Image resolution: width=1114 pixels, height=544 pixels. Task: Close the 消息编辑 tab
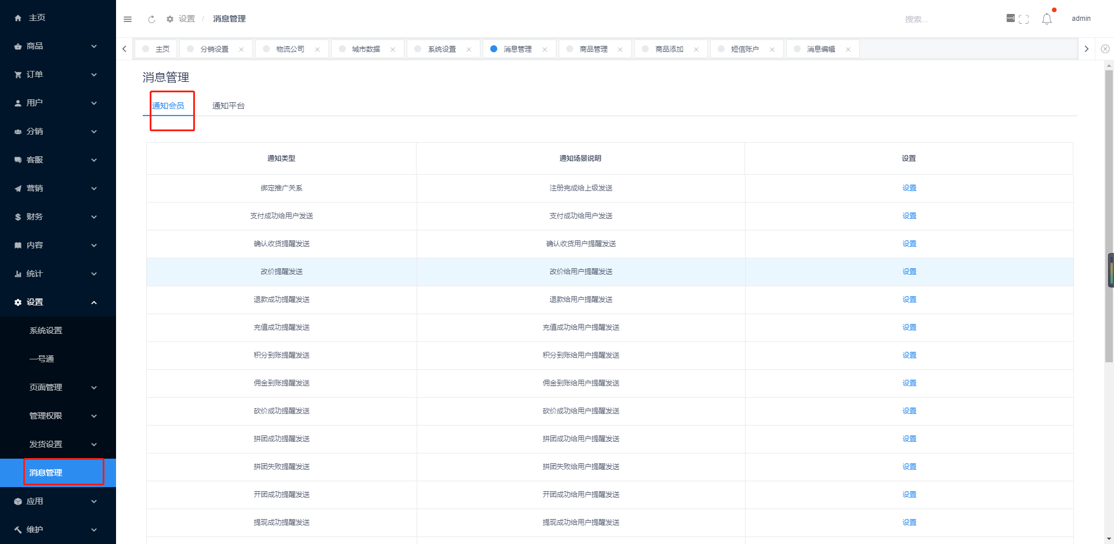848,49
